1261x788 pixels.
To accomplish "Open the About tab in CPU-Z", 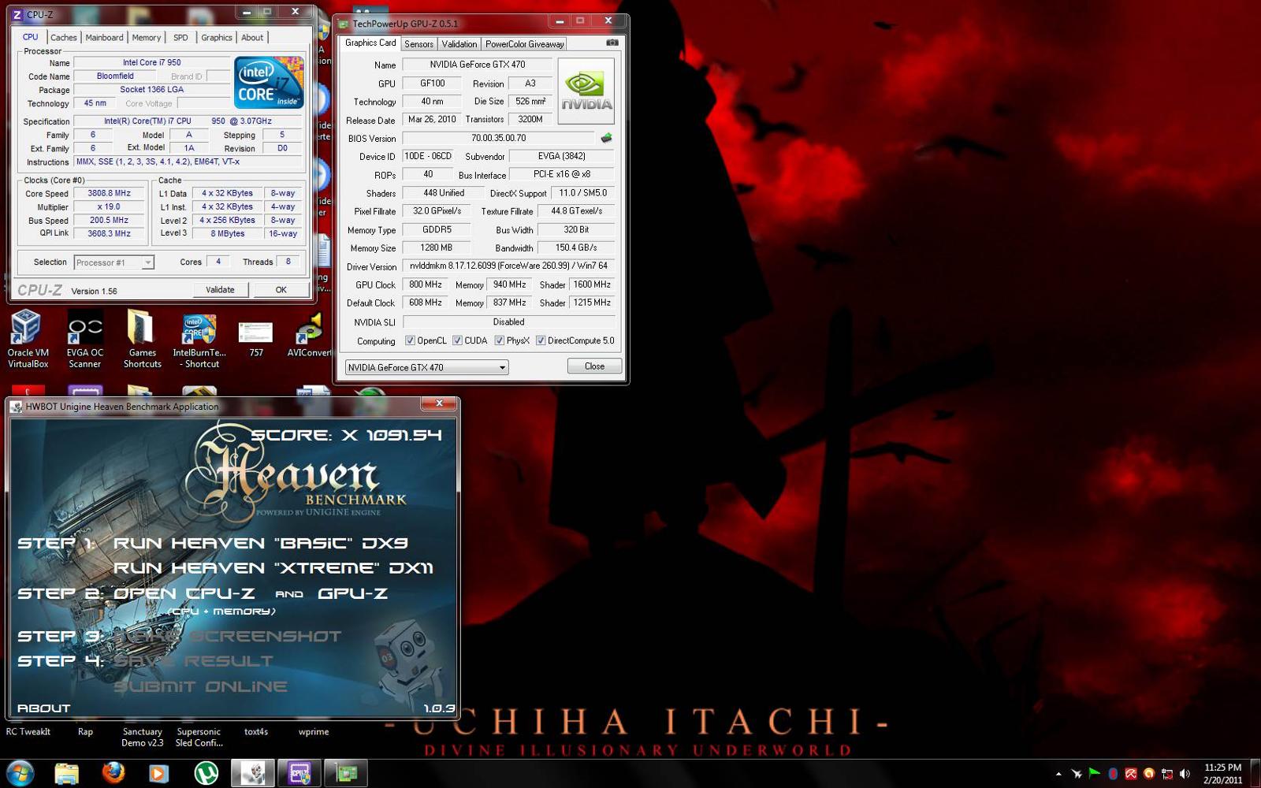I will (x=252, y=37).
